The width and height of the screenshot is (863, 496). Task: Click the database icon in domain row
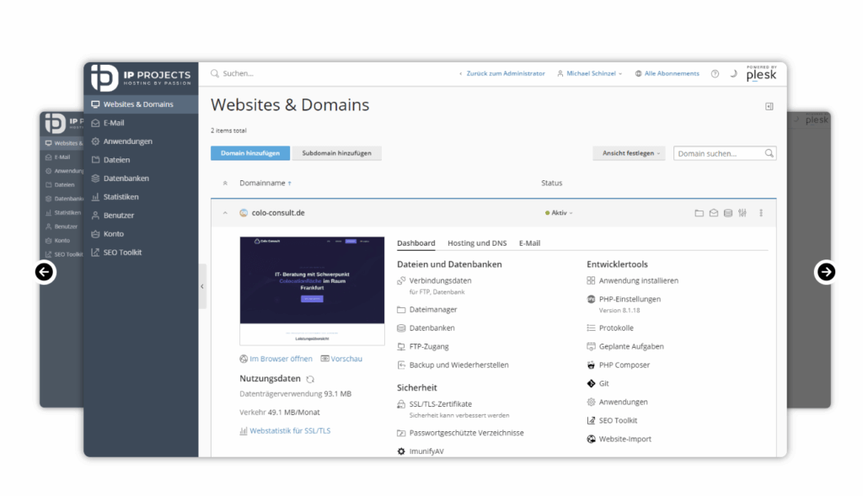(x=727, y=213)
